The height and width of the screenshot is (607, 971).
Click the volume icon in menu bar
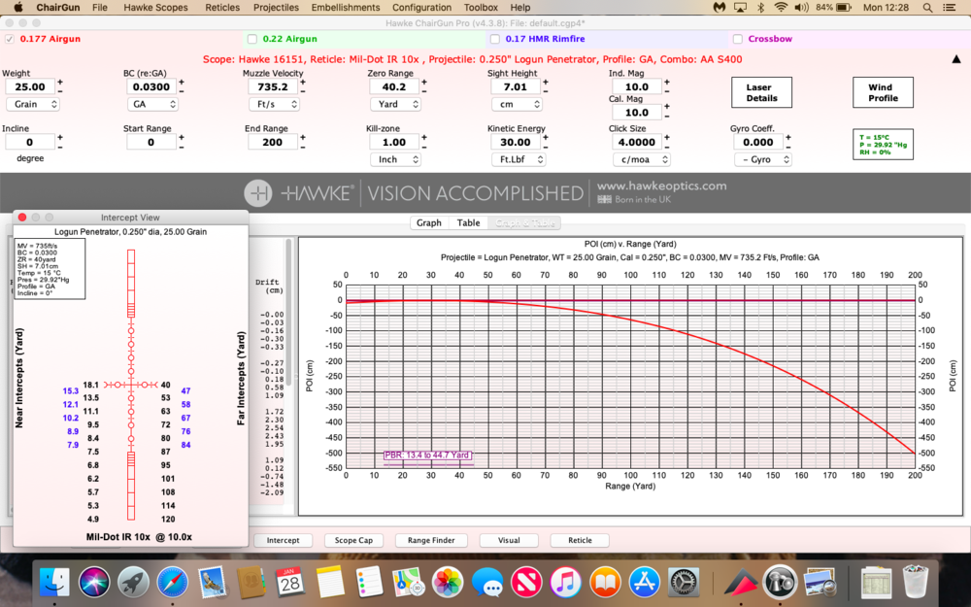click(801, 8)
